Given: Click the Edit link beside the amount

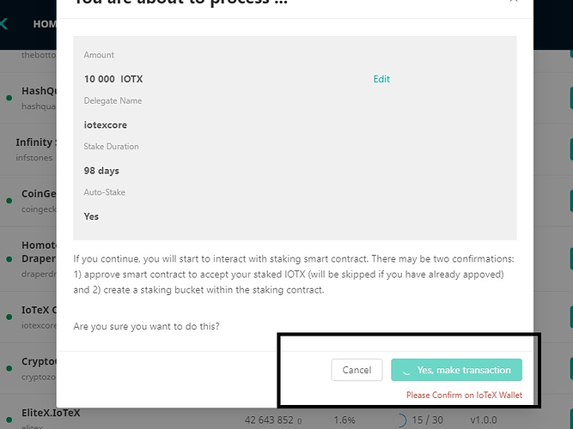Looking at the screenshot, I should tap(381, 79).
